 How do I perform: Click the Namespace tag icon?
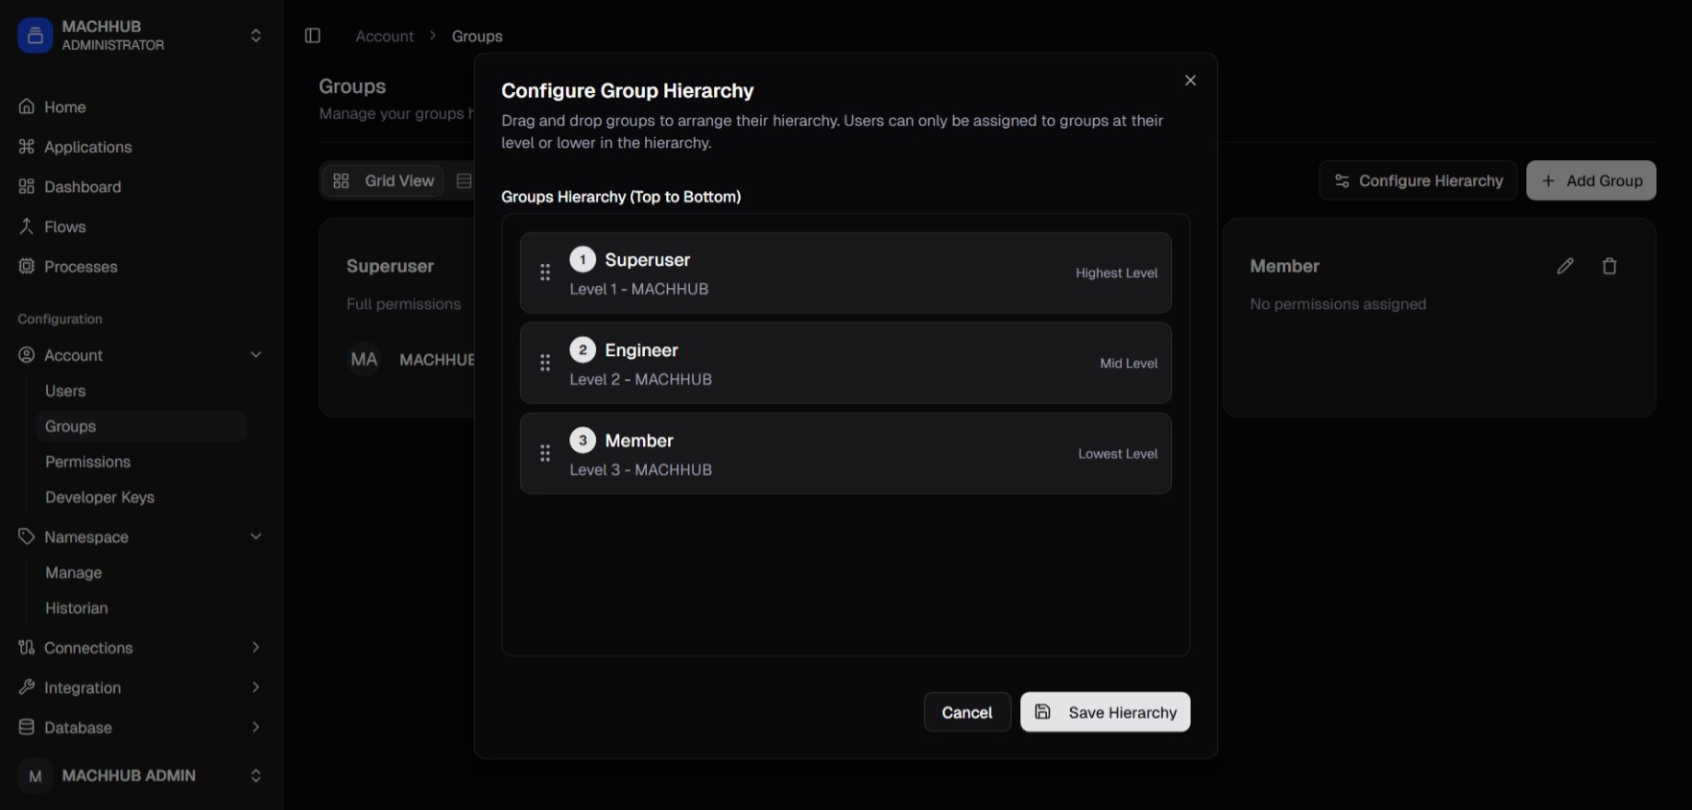tap(27, 536)
